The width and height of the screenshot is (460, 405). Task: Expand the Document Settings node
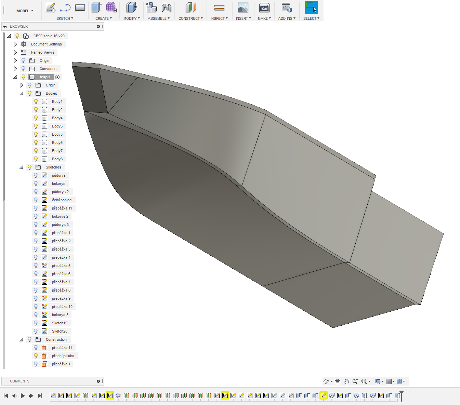pyautogui.click(x=15, y=44)
